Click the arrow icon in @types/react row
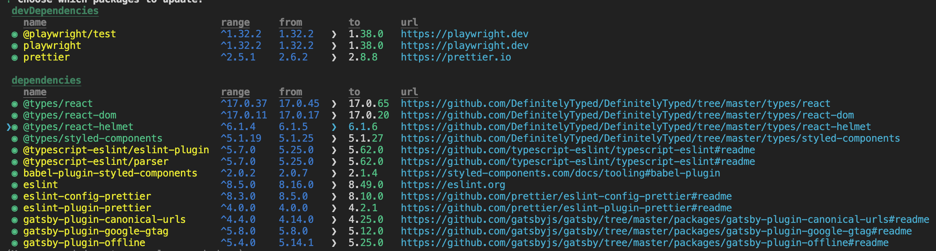 [334, 104]
